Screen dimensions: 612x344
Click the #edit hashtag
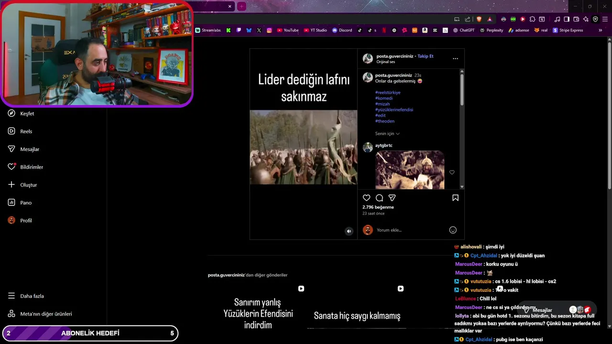click(x=381, y=115)
